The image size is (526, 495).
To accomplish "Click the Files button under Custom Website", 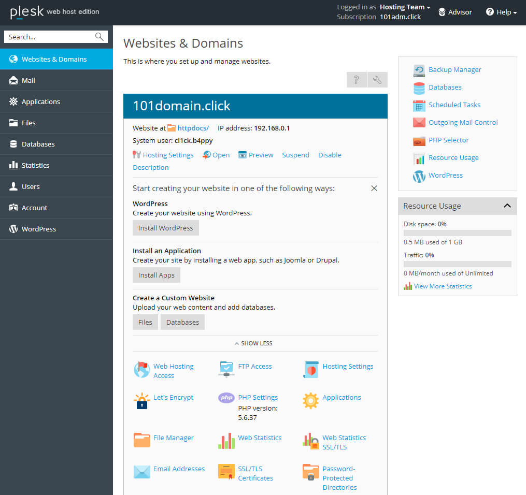I will (145, 322).
